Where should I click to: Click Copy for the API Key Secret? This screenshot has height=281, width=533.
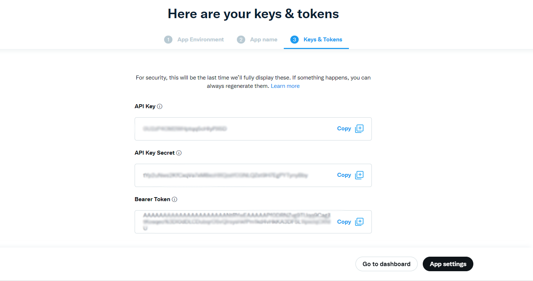coord(344,175)
